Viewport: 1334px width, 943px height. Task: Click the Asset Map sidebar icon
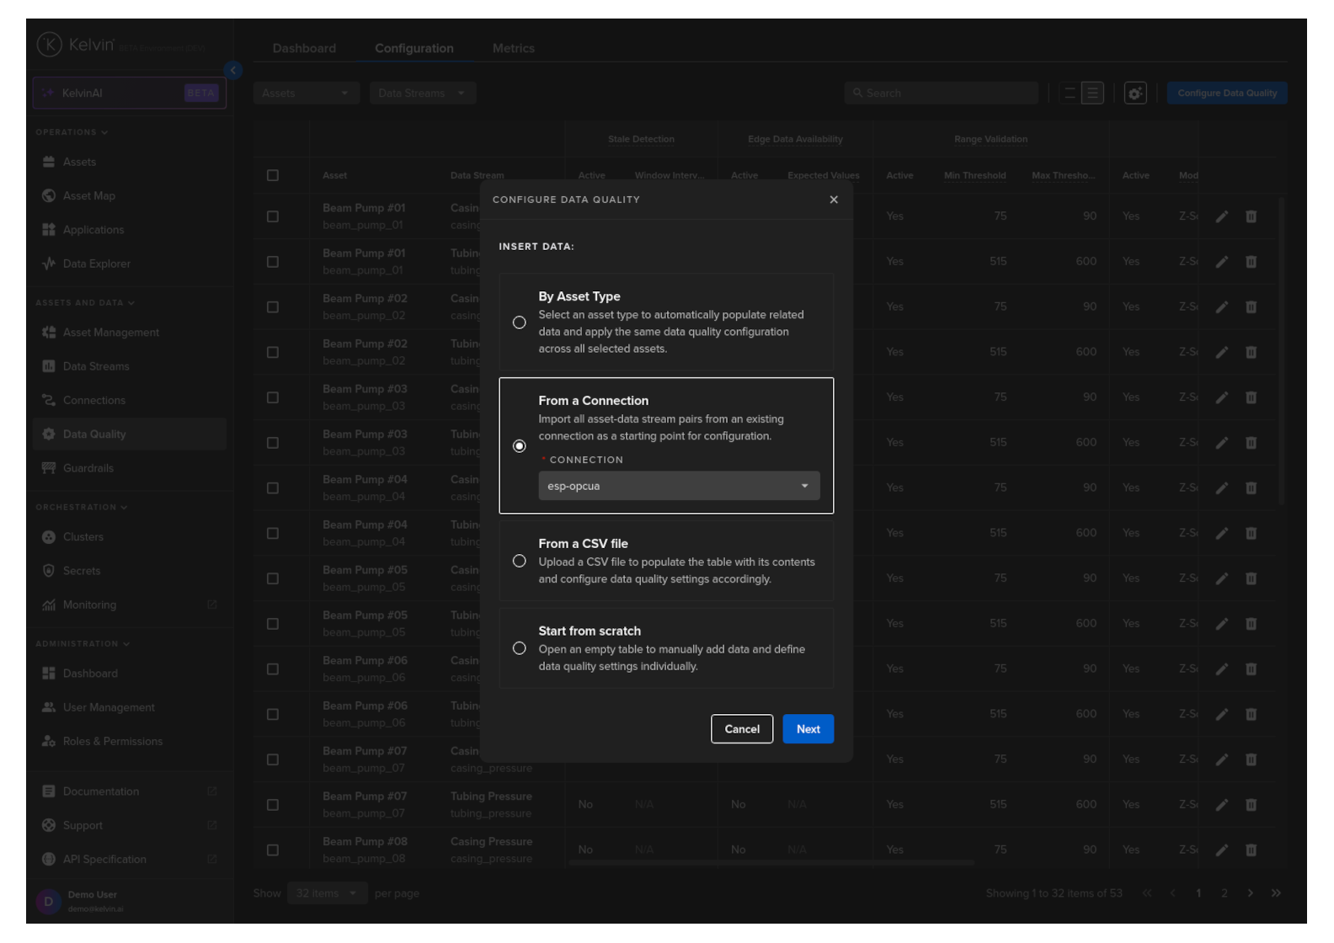coord(49,196)
